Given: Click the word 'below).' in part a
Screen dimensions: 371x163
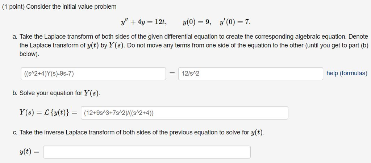Looking at the screenshot, I should (x=29, y=54).
